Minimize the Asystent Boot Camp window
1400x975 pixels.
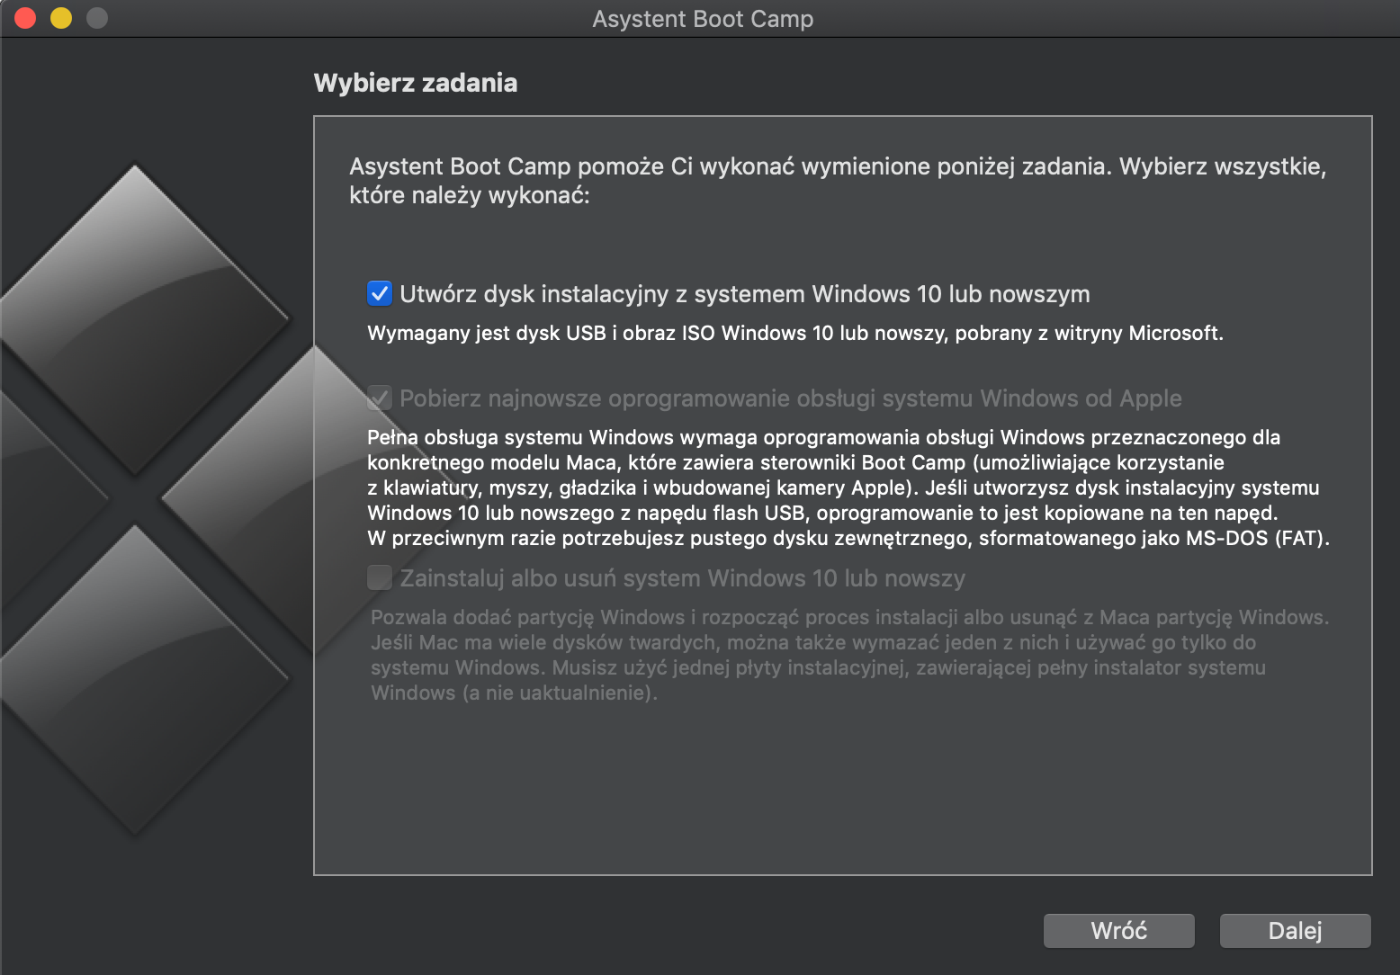[x=61, y=18]
